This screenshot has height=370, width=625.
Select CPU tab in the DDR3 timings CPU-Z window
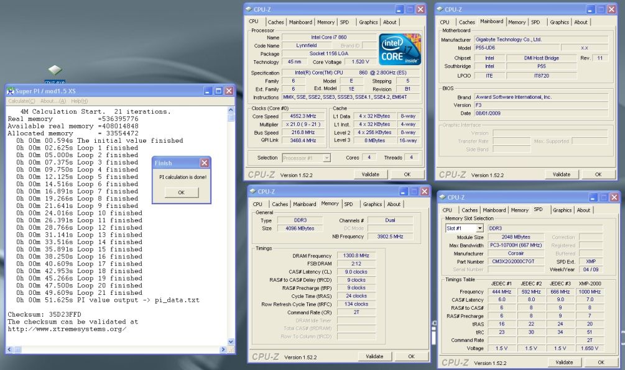point(257,204)
